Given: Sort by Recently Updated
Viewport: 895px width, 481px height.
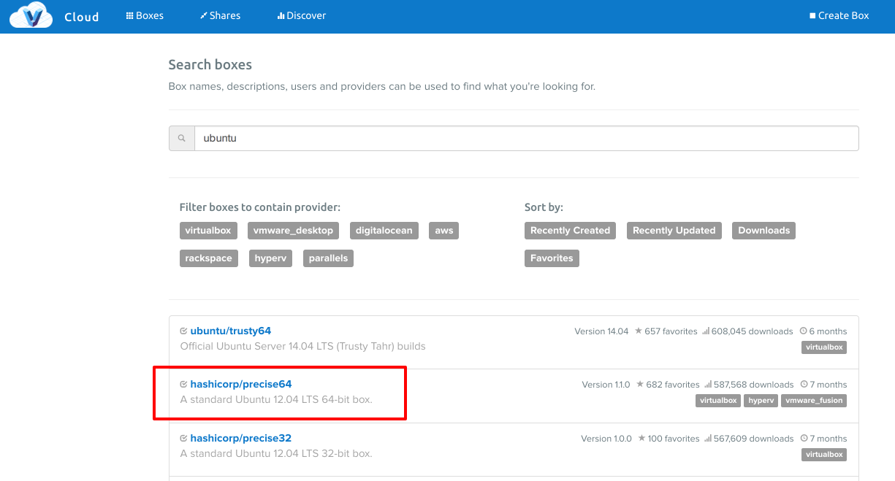Looking at the screenshot, I should (x=674, y=231).
